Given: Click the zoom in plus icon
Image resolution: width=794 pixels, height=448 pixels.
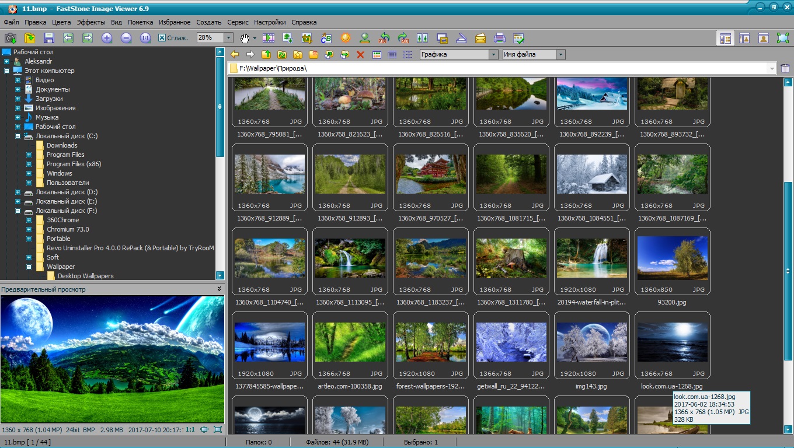Looking at the screenshot, I should click(x=106, y=38).
